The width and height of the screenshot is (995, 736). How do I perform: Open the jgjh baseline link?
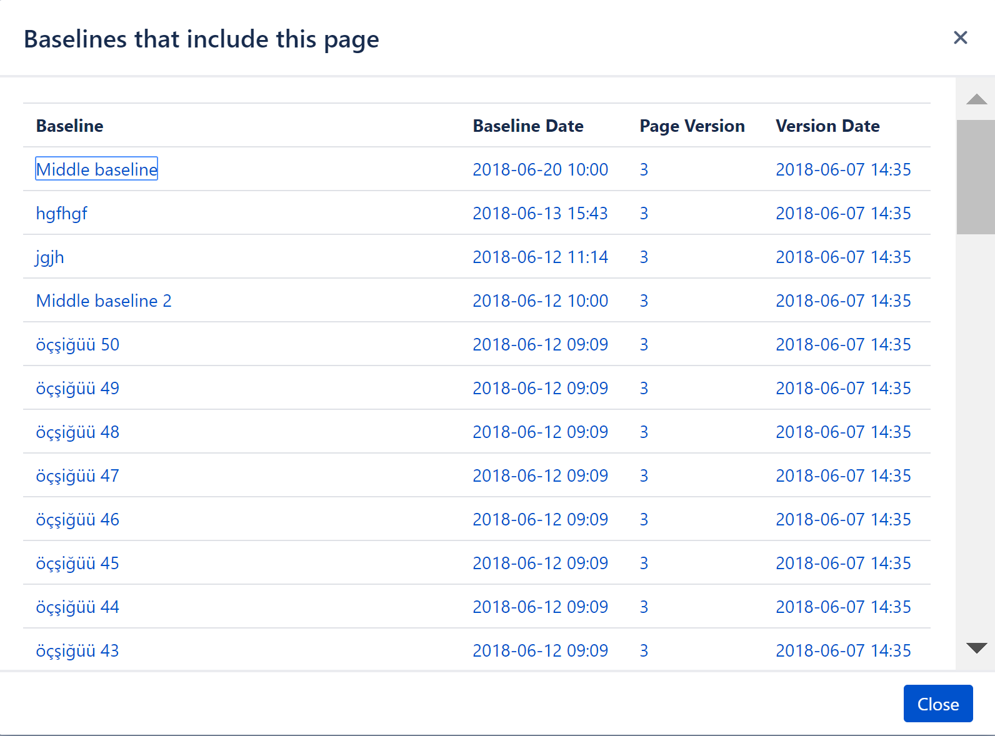(x=50, y=257)
